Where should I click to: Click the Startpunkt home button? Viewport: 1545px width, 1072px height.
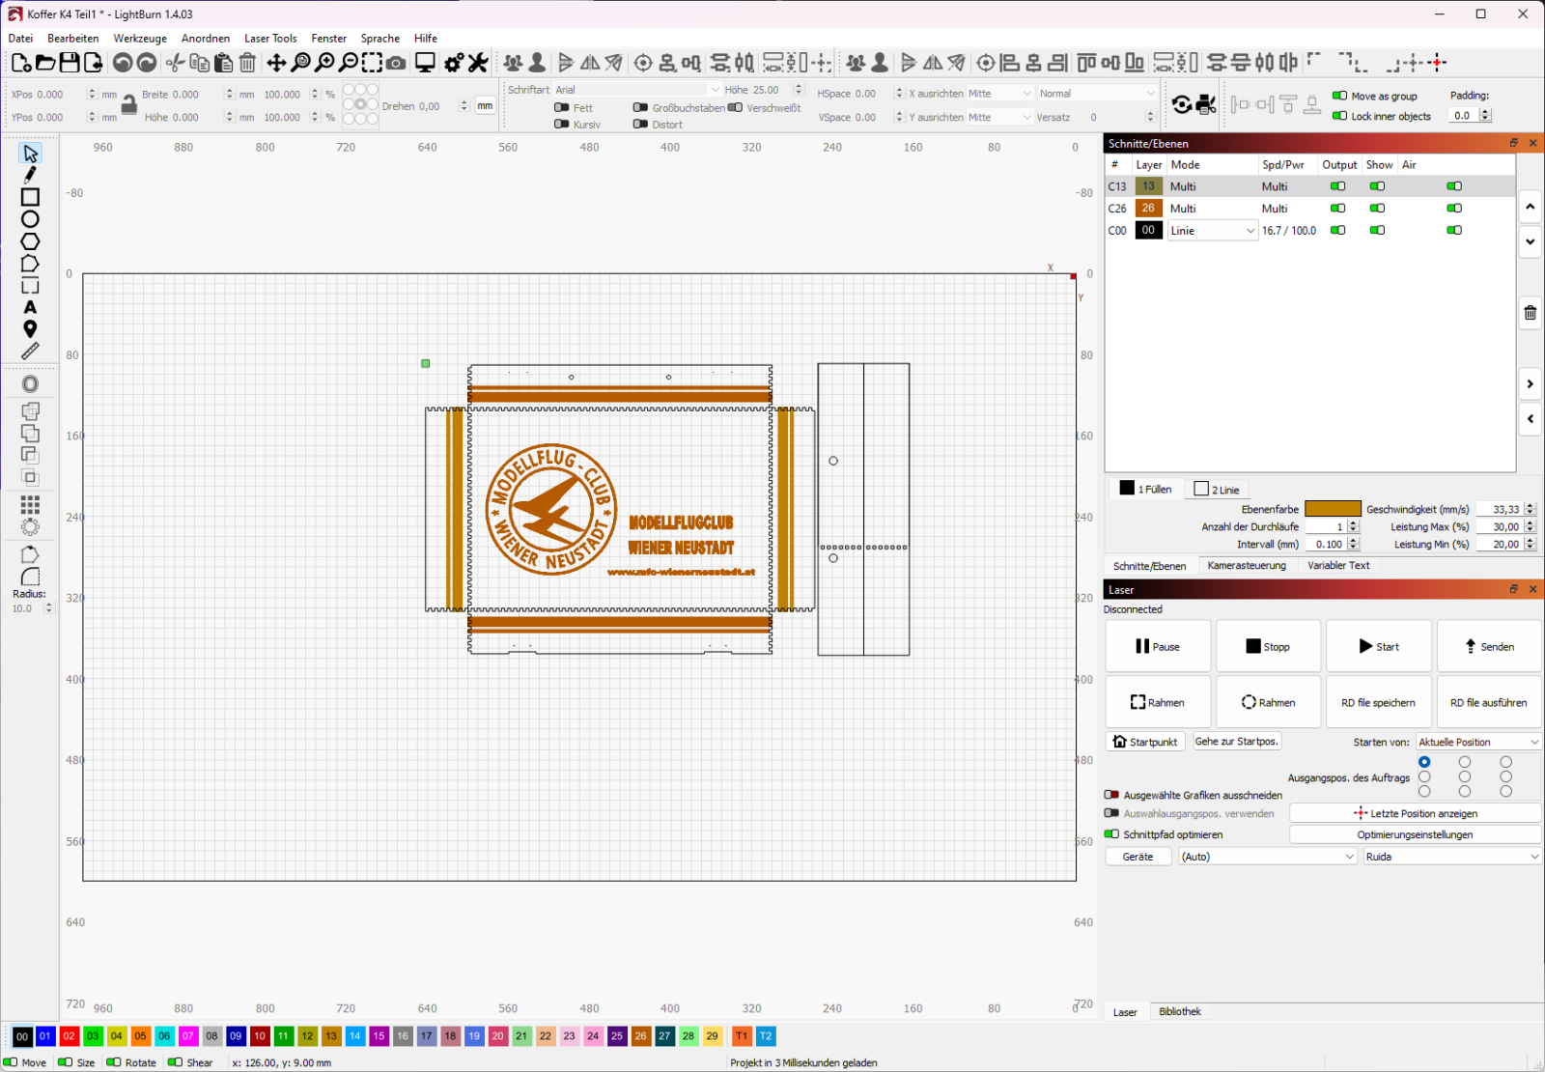click(x=1145, y=742)
